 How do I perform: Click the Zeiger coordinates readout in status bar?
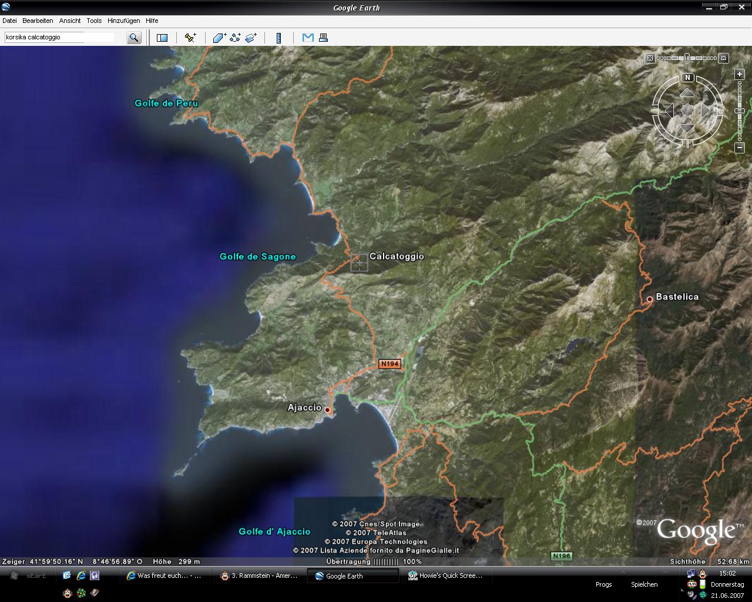point(73,562)
